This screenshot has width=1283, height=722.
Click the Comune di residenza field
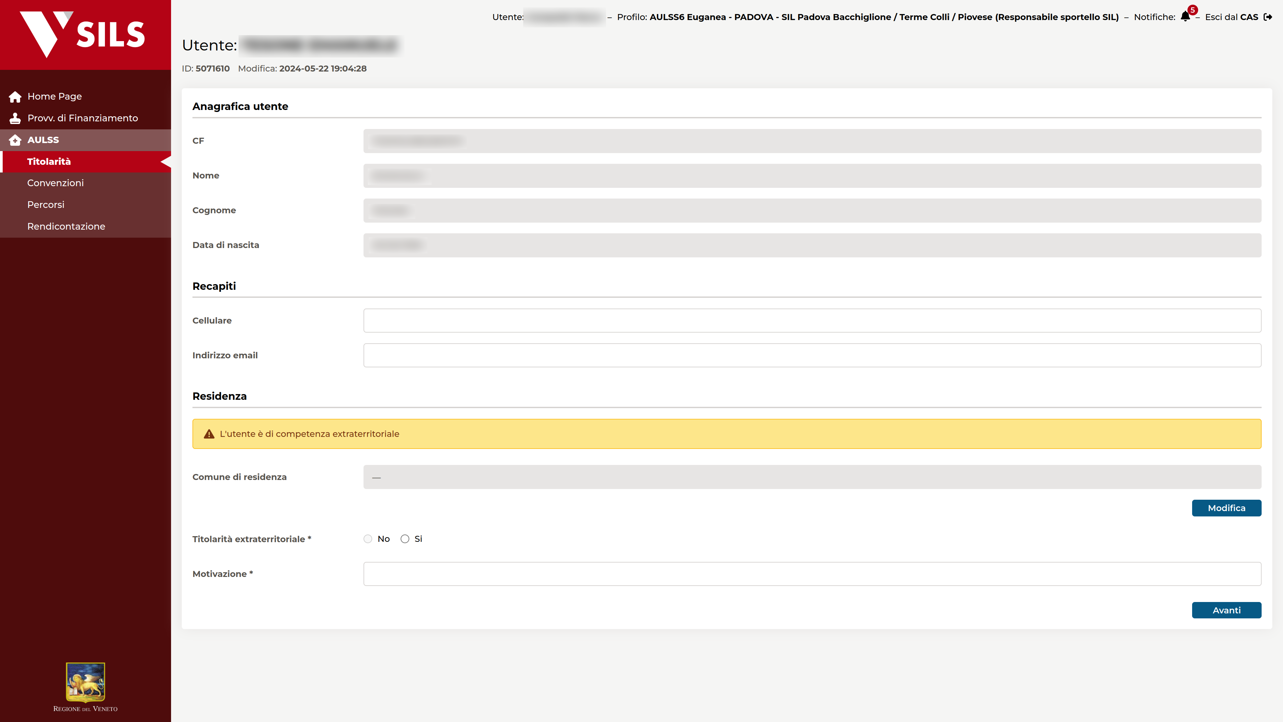pyautogui.click(x=812, y=477)
